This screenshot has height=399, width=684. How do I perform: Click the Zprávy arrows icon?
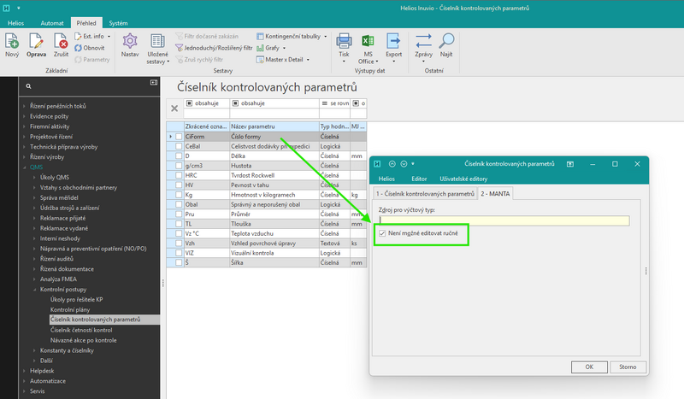[x=423, y=41]
